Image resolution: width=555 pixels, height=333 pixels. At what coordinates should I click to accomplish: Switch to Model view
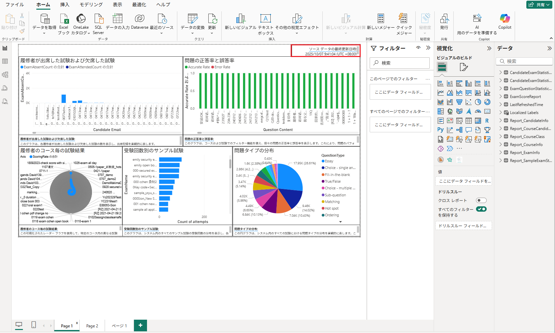[x=5, y=75]
